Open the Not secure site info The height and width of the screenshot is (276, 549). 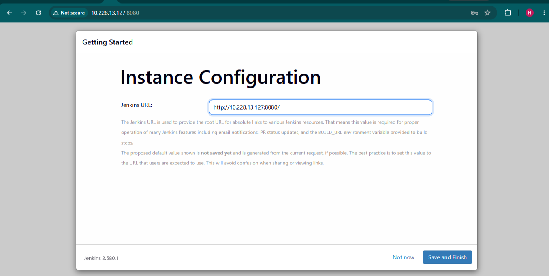point(69,13)
